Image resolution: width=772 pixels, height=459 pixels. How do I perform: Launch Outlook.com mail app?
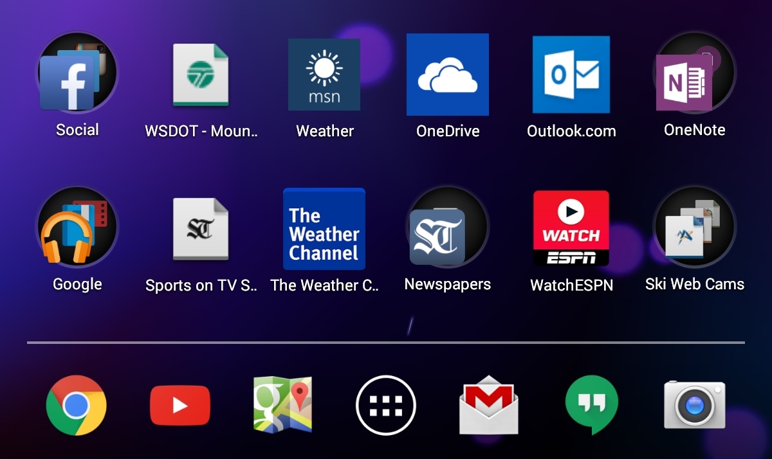click(x=571, y=75)
